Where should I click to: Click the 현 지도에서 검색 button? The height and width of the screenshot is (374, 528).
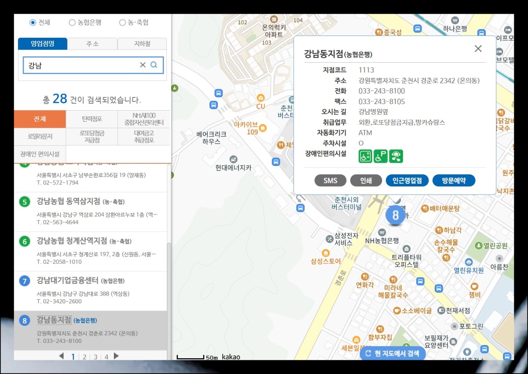click(x=392, y=353)
